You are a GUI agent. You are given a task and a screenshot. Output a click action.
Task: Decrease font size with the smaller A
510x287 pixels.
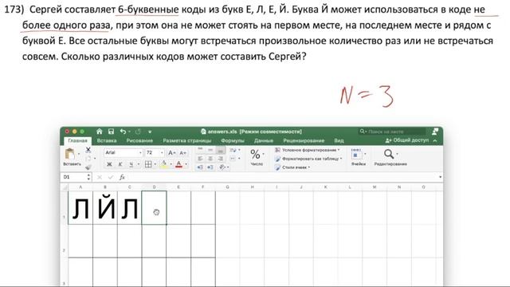click(182, 152)
